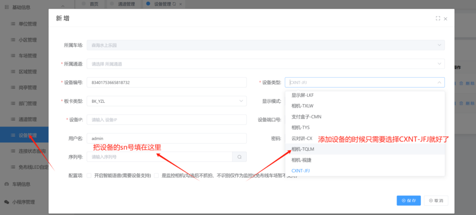Open the 板卡类型 dropdown showing BK_YZL
Image resolution: width=476 pixels, height=215 pixels.
pos(167,101)
